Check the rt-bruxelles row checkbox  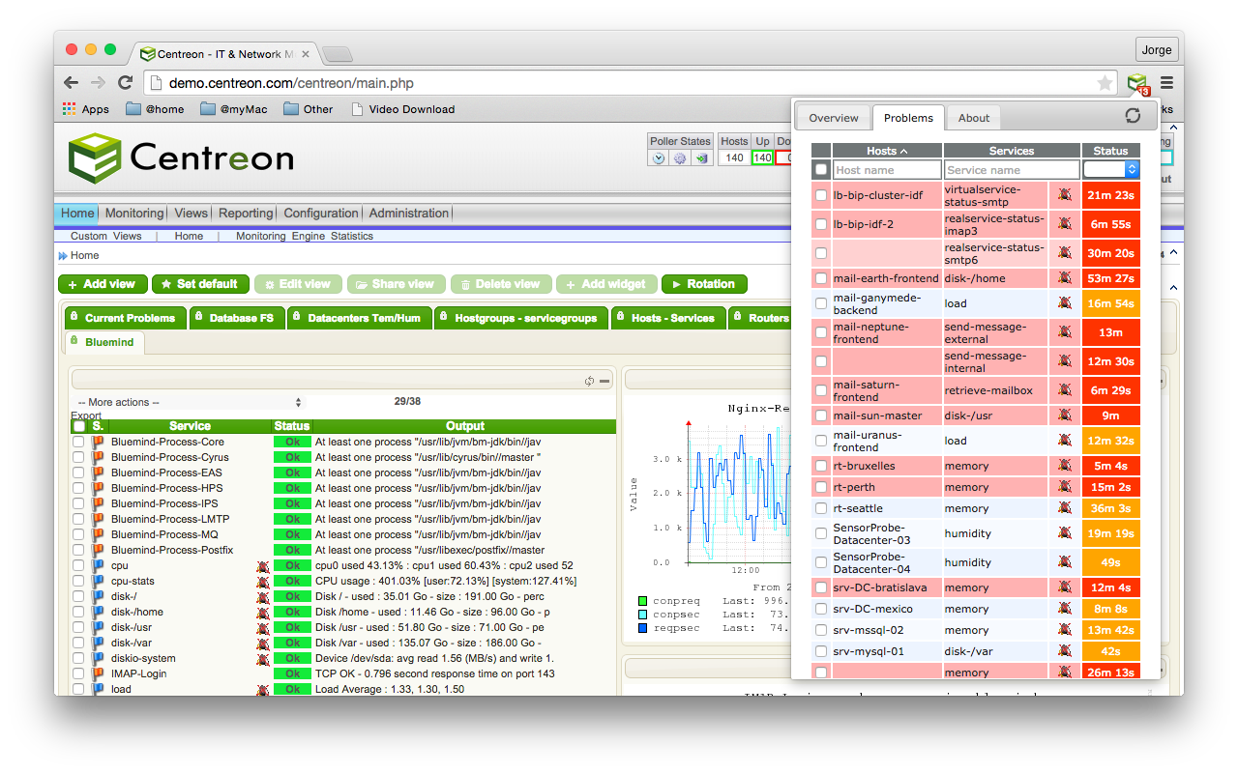[x=821, y=466]
